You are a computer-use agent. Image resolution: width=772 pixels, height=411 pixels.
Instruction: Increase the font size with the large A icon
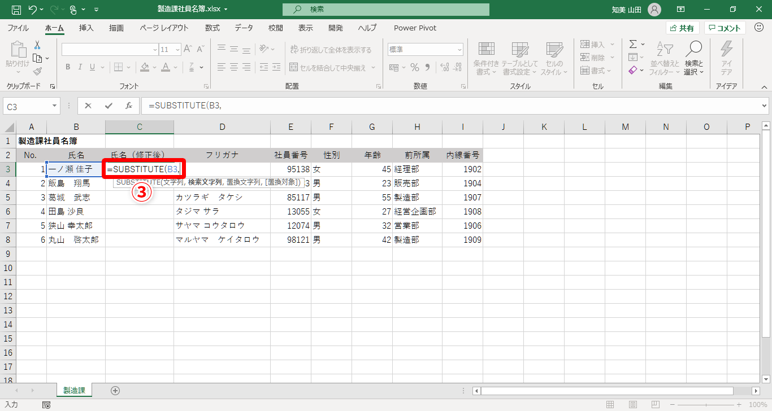(187, 50)
